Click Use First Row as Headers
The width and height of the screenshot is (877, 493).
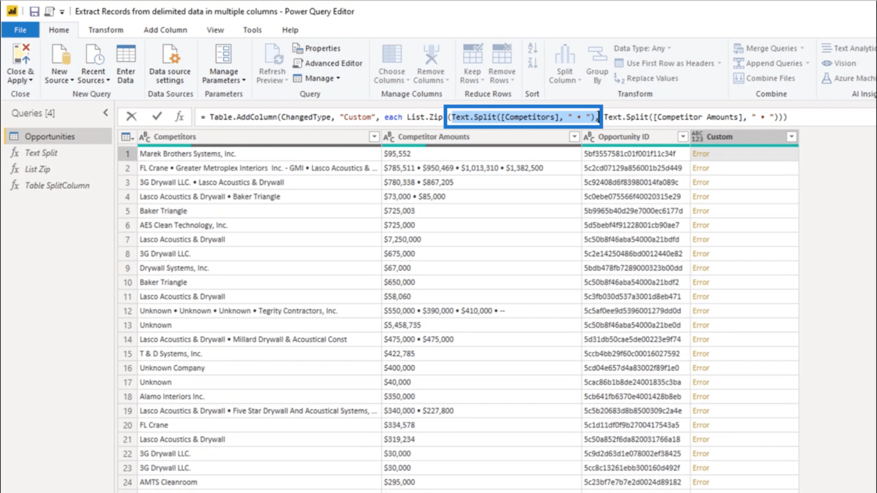pos(668,63)
